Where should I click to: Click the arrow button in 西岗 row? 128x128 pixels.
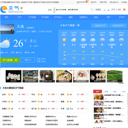[86, 95]
